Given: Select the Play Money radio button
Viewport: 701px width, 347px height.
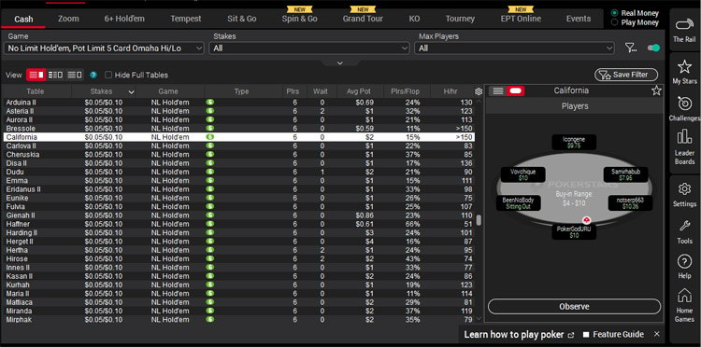Looking at the screenshot, I should [614, 22].
